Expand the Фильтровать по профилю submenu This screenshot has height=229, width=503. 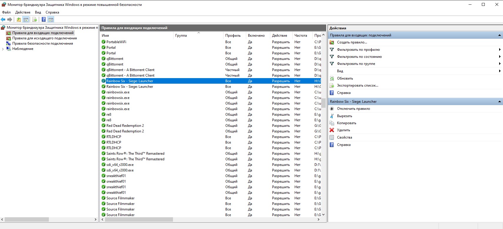pyautogui.click(x=499, y=50)
